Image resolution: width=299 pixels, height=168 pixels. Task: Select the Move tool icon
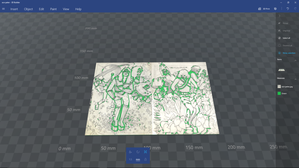(x=130, y=152)
